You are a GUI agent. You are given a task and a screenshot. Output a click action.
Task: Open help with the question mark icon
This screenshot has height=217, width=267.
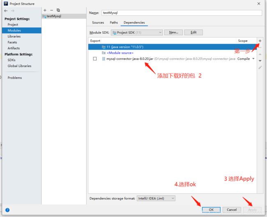pyautogui.click(x=7, y=210)
